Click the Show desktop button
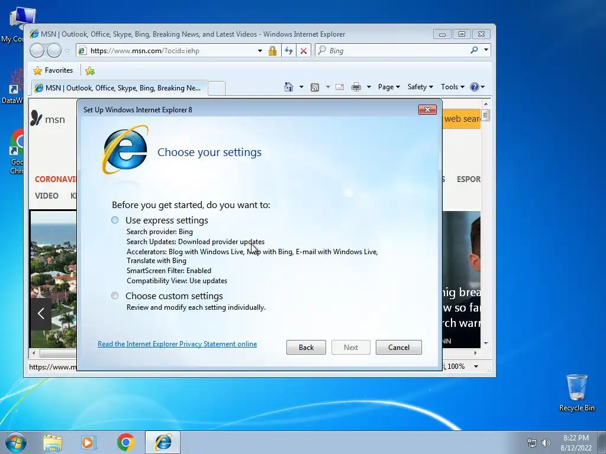Screen dimensions: 606x454 [x=602, y=442]
